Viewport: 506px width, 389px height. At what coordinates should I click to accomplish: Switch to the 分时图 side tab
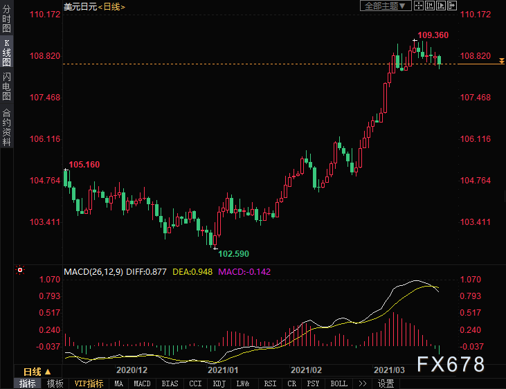[x=6, y=19]
